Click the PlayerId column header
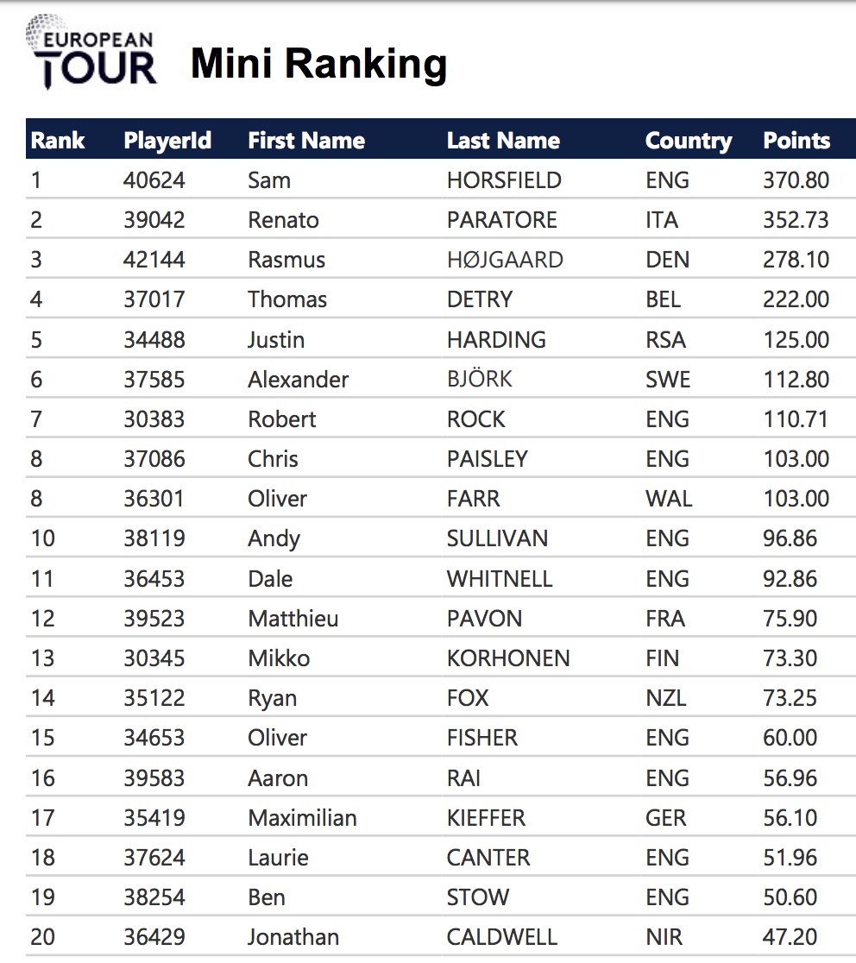Image resolution: width=856 pixels, height=963 pixels. (x=167, y=141)
